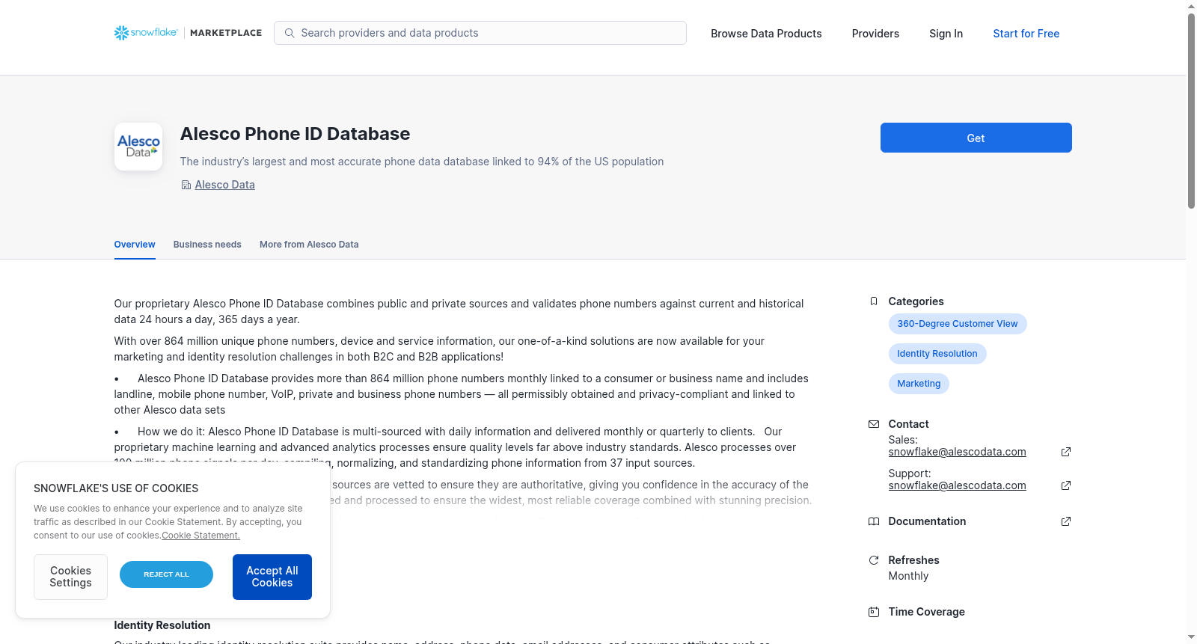
Task: Focus the search providers and data products field
Action: [480, 33]
